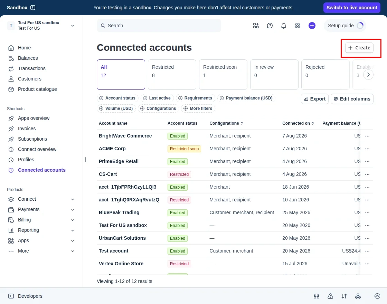
Task: Open the apps grid icon in header
Action: (x=256, y=26)
